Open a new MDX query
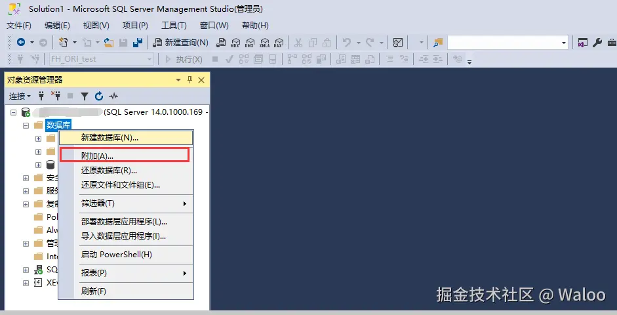The width and height of the screenshot is (617, 315). [x=235, y=42]
